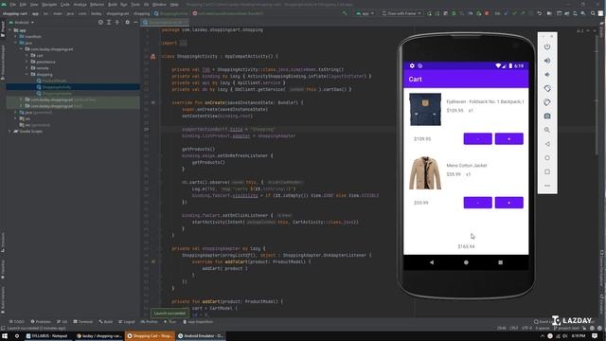Open the app run configuration dropdown

pos(365,13)
